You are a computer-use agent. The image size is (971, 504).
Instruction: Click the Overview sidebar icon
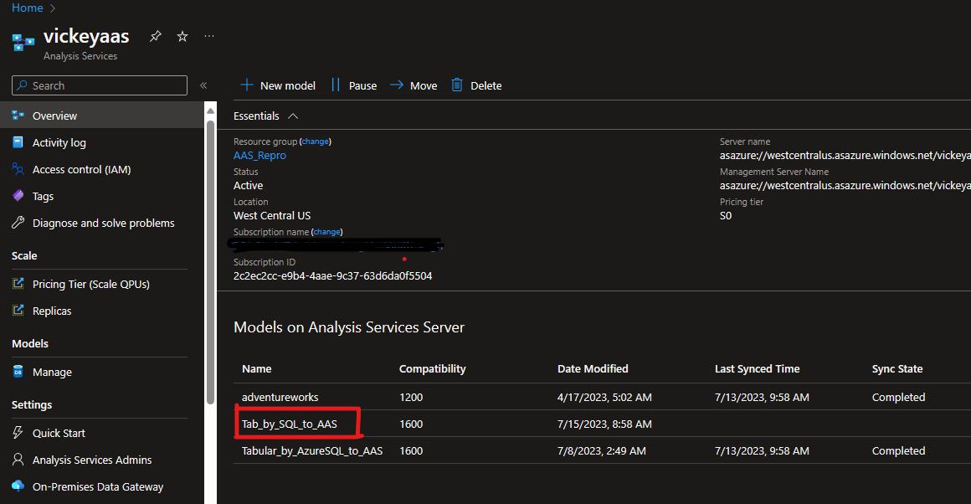18,116
